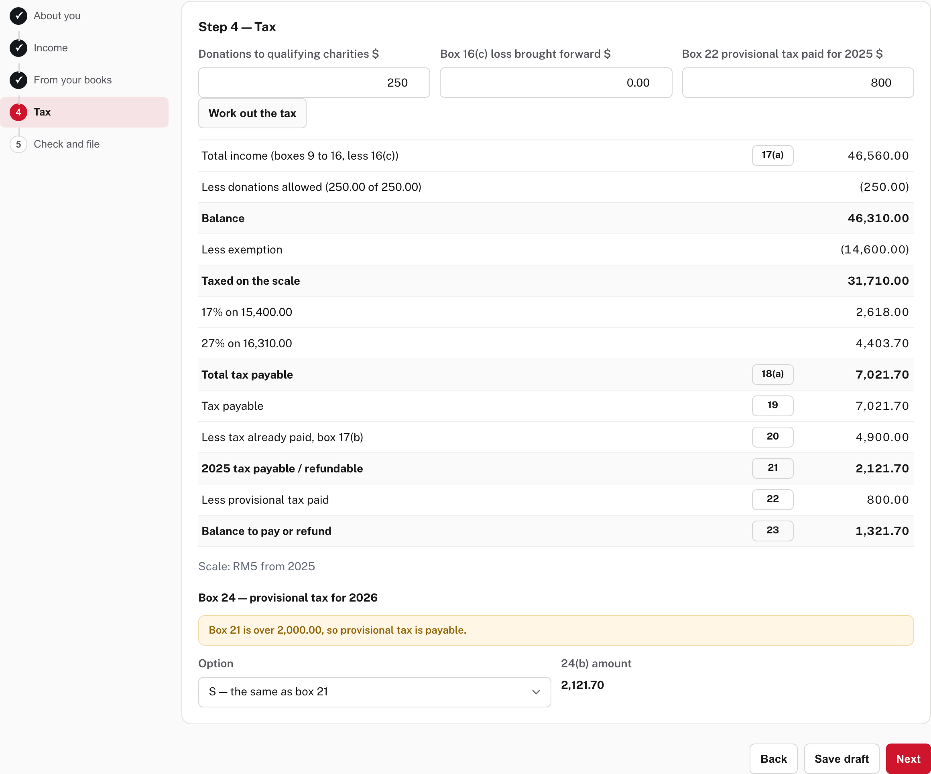Click the 17% on 15,400.00 row label
Screen dimensions: 931x774
(x=246, y=312)
